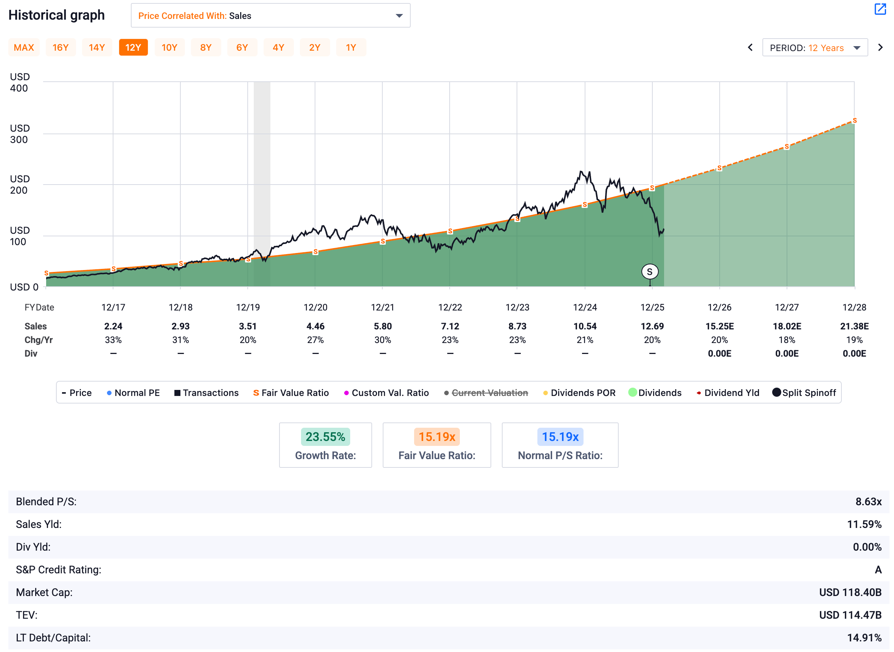The height and width of the screenshot is (652, 894).
Task: Toggle Dividends green circle legend
Action: pos(632,392)
